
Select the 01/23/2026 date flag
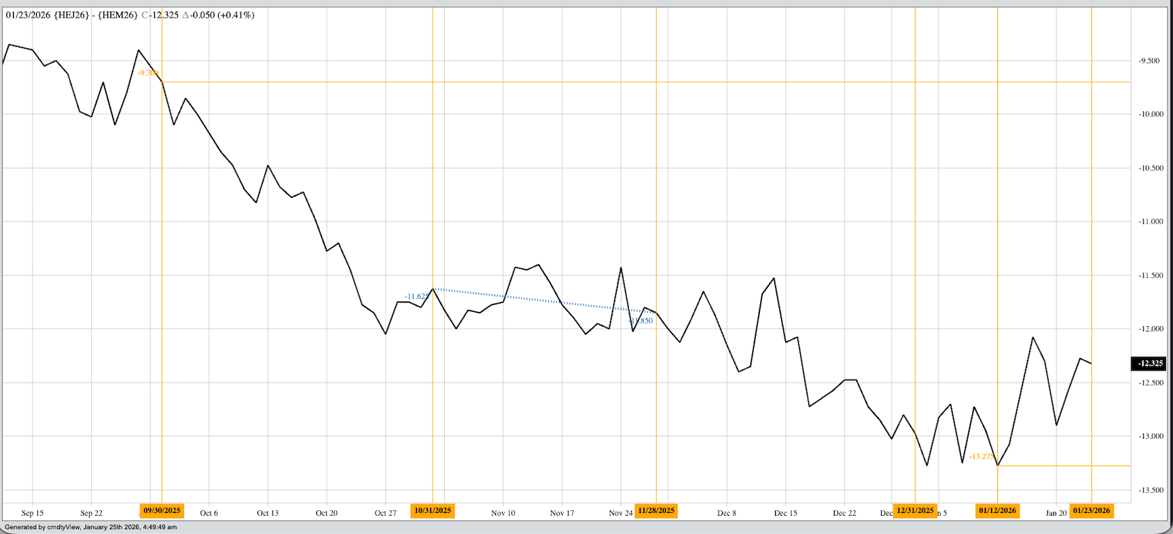1091,511
